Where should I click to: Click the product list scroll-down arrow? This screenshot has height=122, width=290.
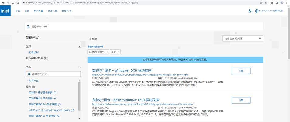coord(79,118)
